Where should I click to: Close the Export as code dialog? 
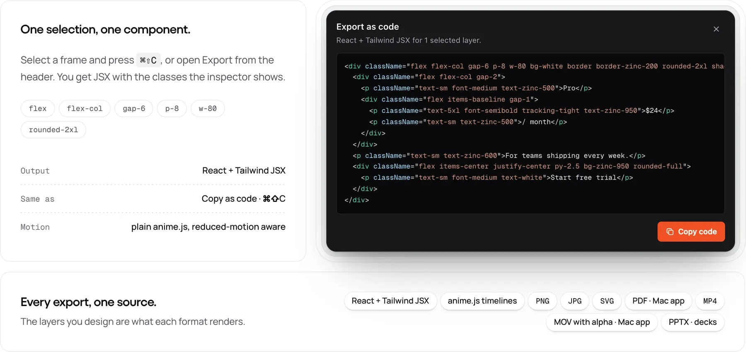[x=716, y=29]
